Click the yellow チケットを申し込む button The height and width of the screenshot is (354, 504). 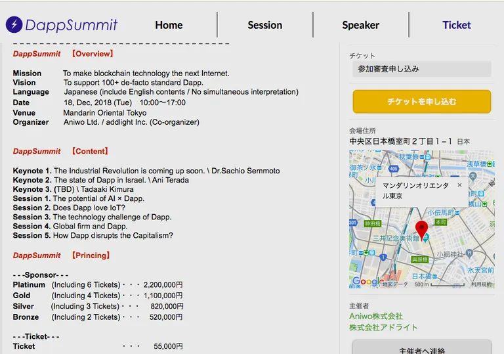point(422,102)
